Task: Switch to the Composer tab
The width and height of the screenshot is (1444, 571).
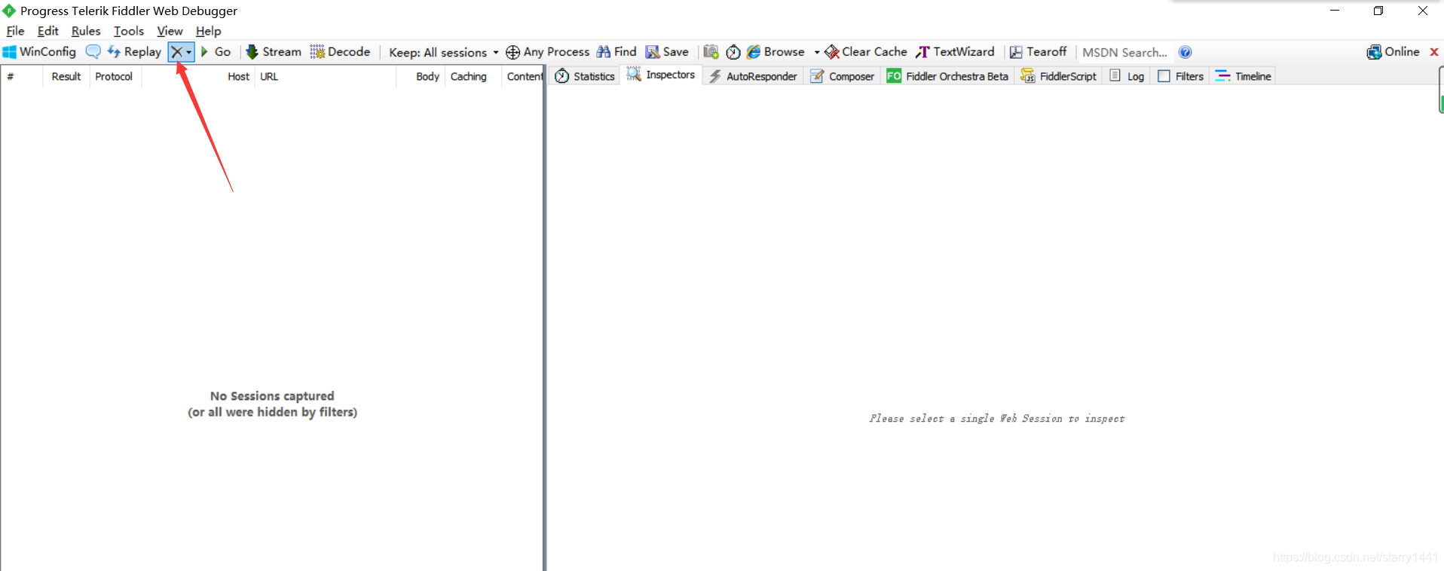Action: pyautogui.click(x=843, y=76)
